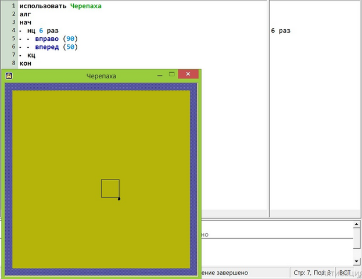The image size is (362, 279).
Task: Click the Черепаха window smiley icon
Action: (9, 76)
